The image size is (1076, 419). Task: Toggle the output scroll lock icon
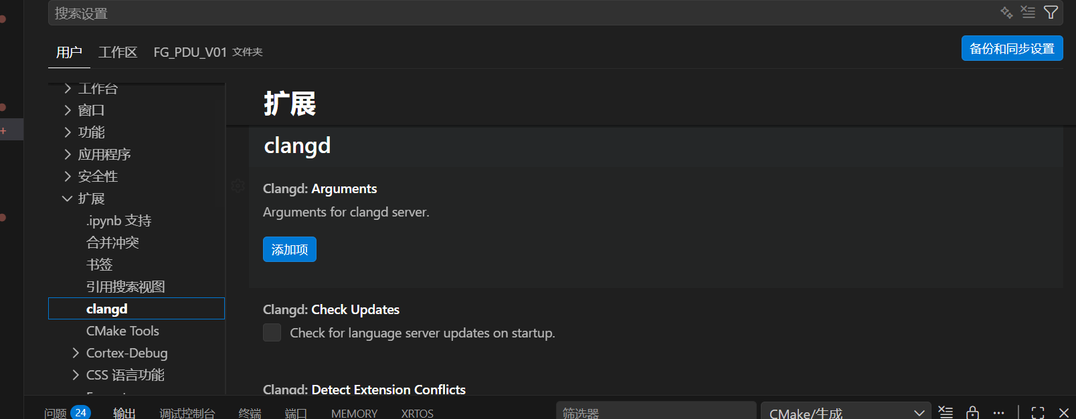click(972, 412)
